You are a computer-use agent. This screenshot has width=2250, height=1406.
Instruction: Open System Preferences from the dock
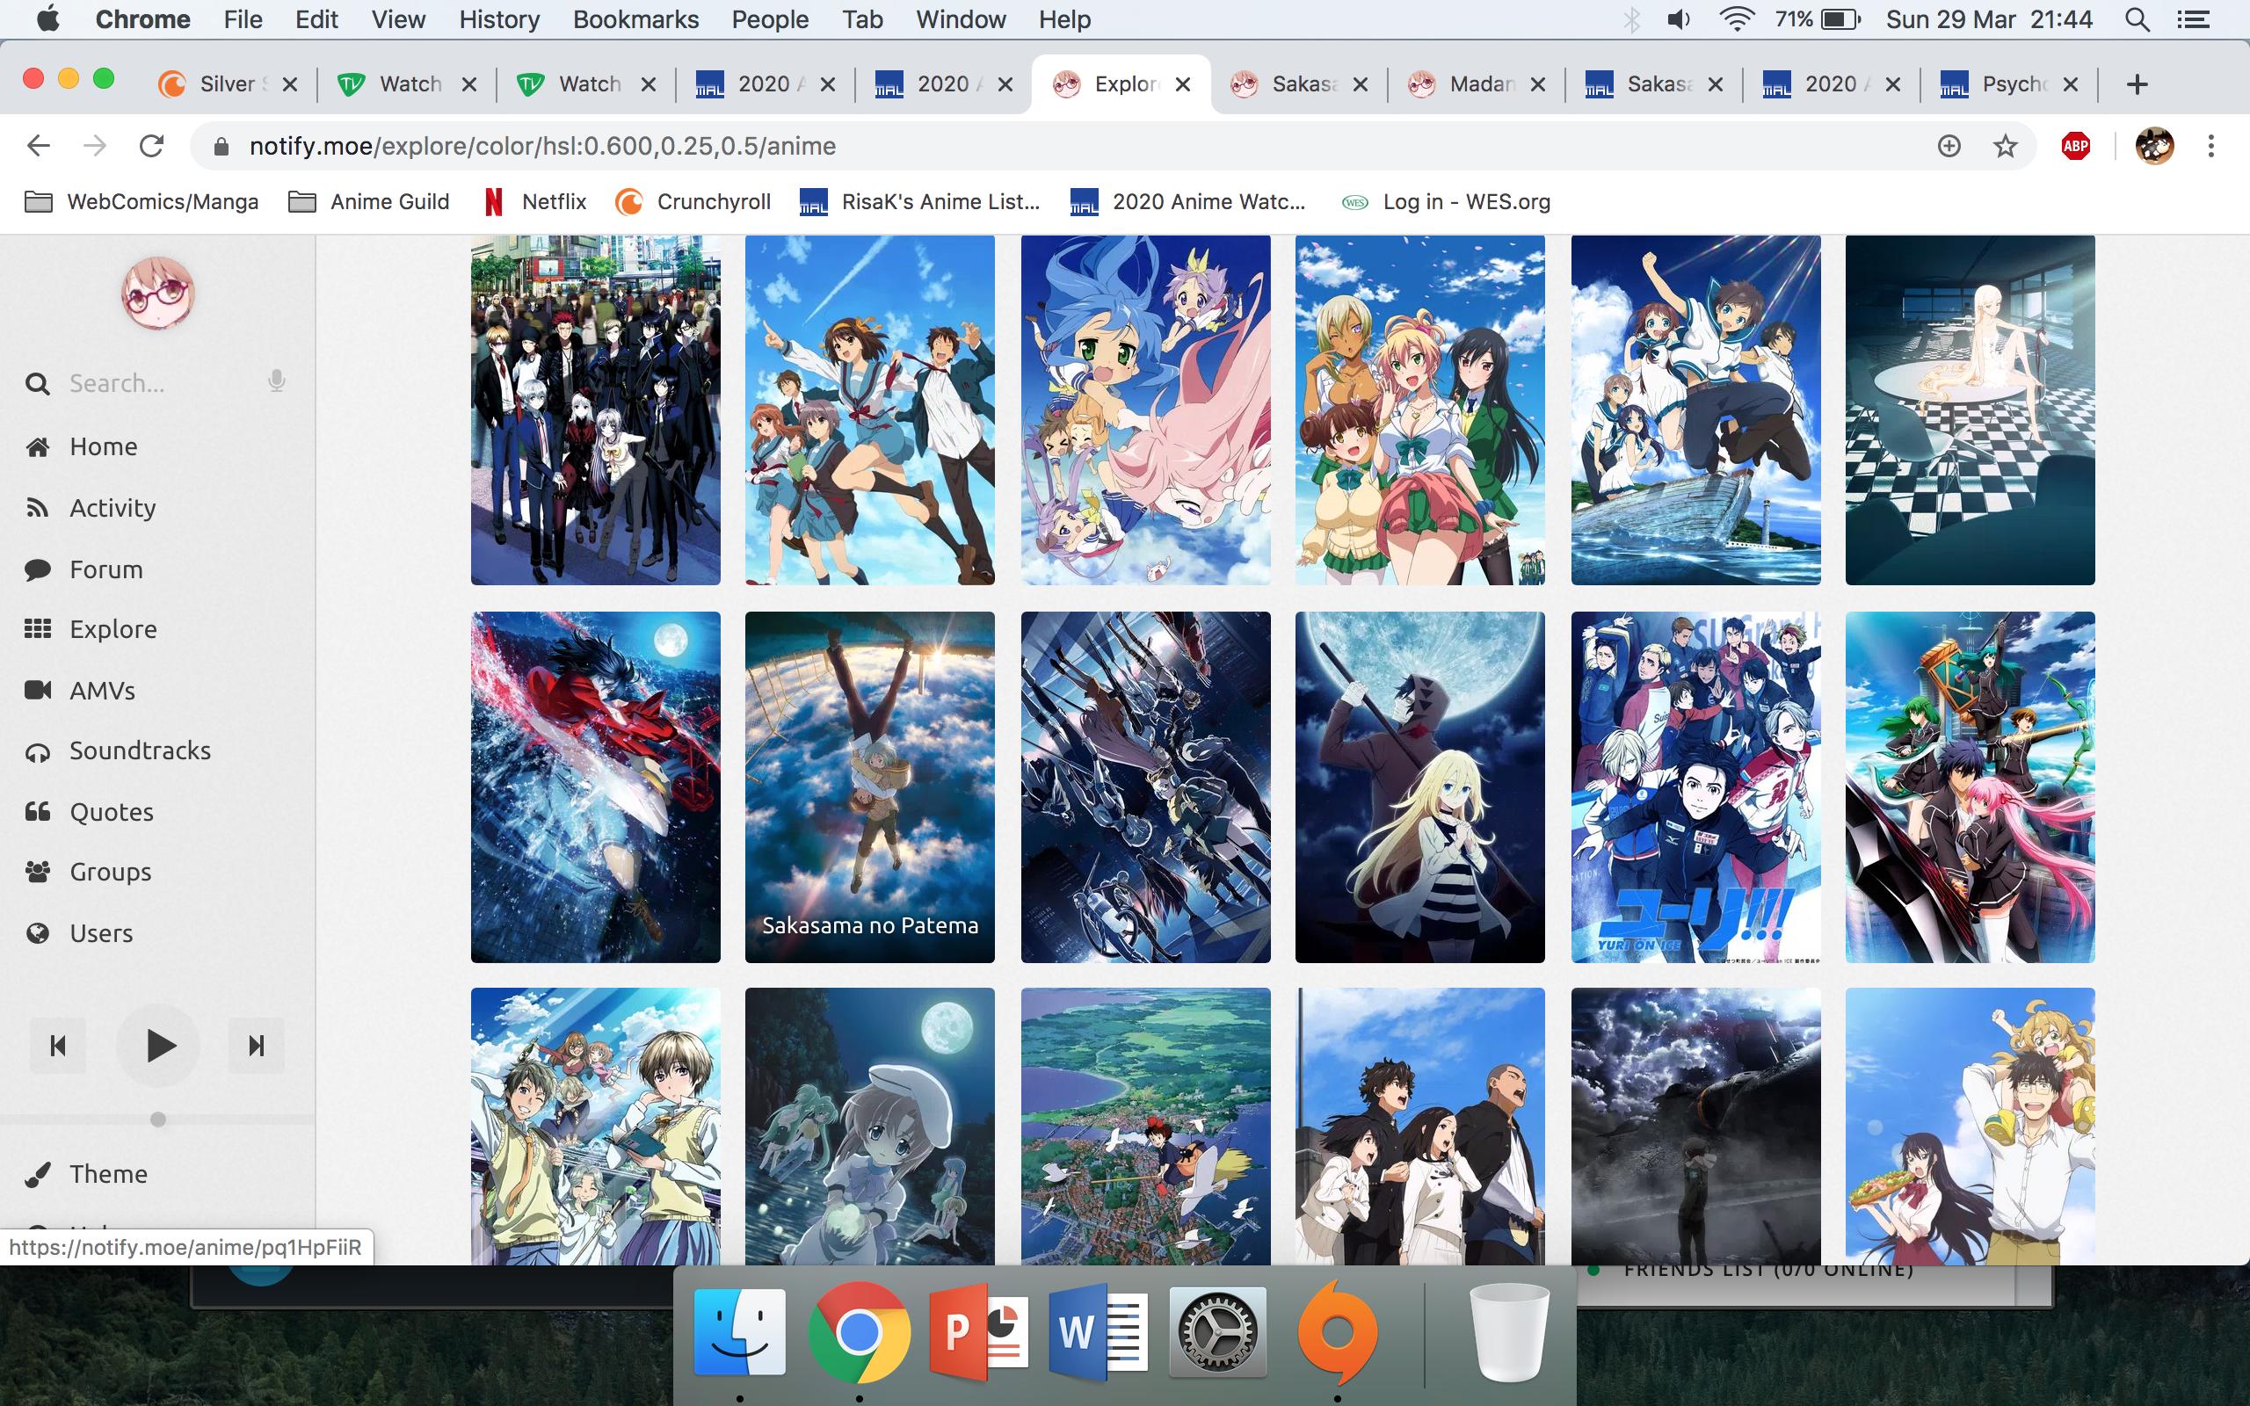pos(1217,1332)
